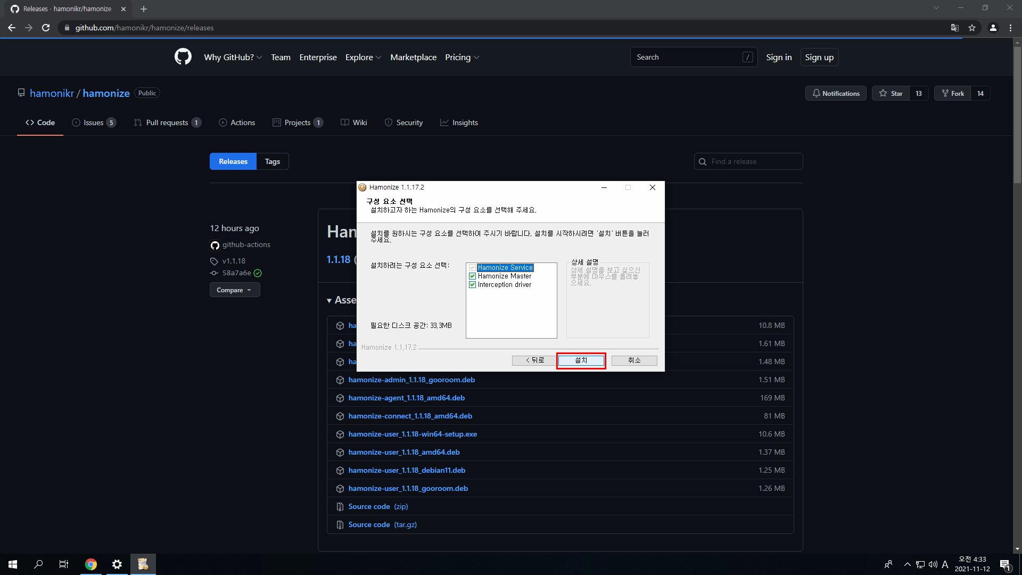The image size is (1022, 575).
Task: Select the Releases view button
Action: tap(233, 161)
